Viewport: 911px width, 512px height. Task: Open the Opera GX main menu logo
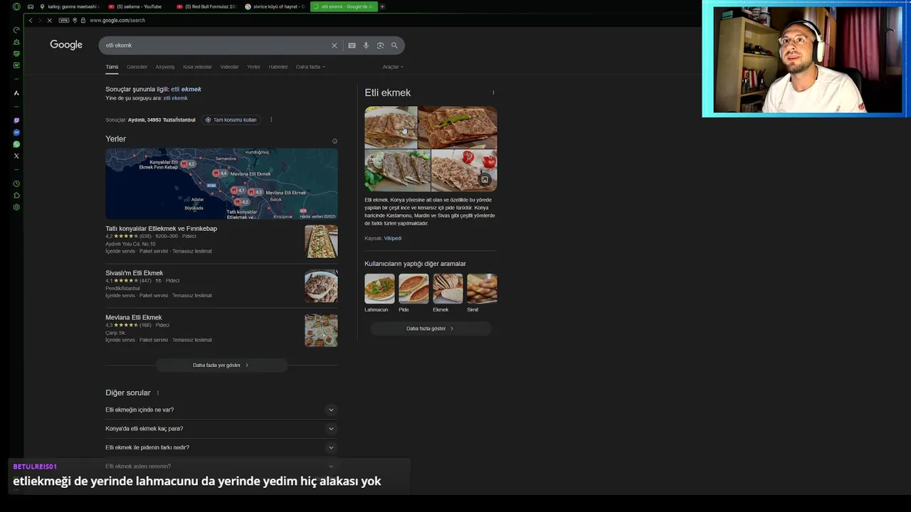[x=16, y=6]
